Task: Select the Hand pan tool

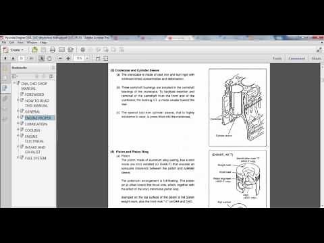Action: tap(49, 59)
